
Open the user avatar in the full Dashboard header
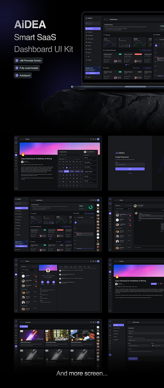point(98,200)
